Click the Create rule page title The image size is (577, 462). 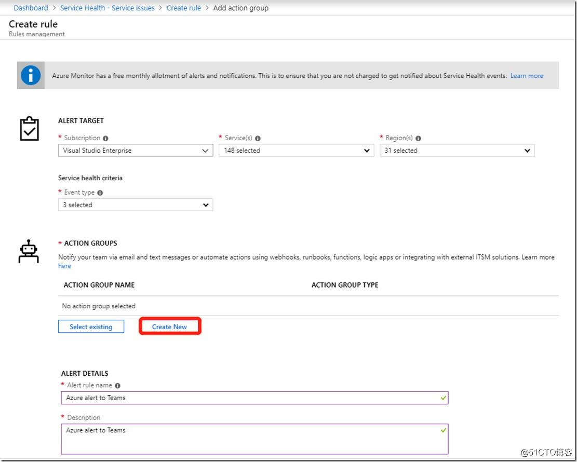point(33,24)
